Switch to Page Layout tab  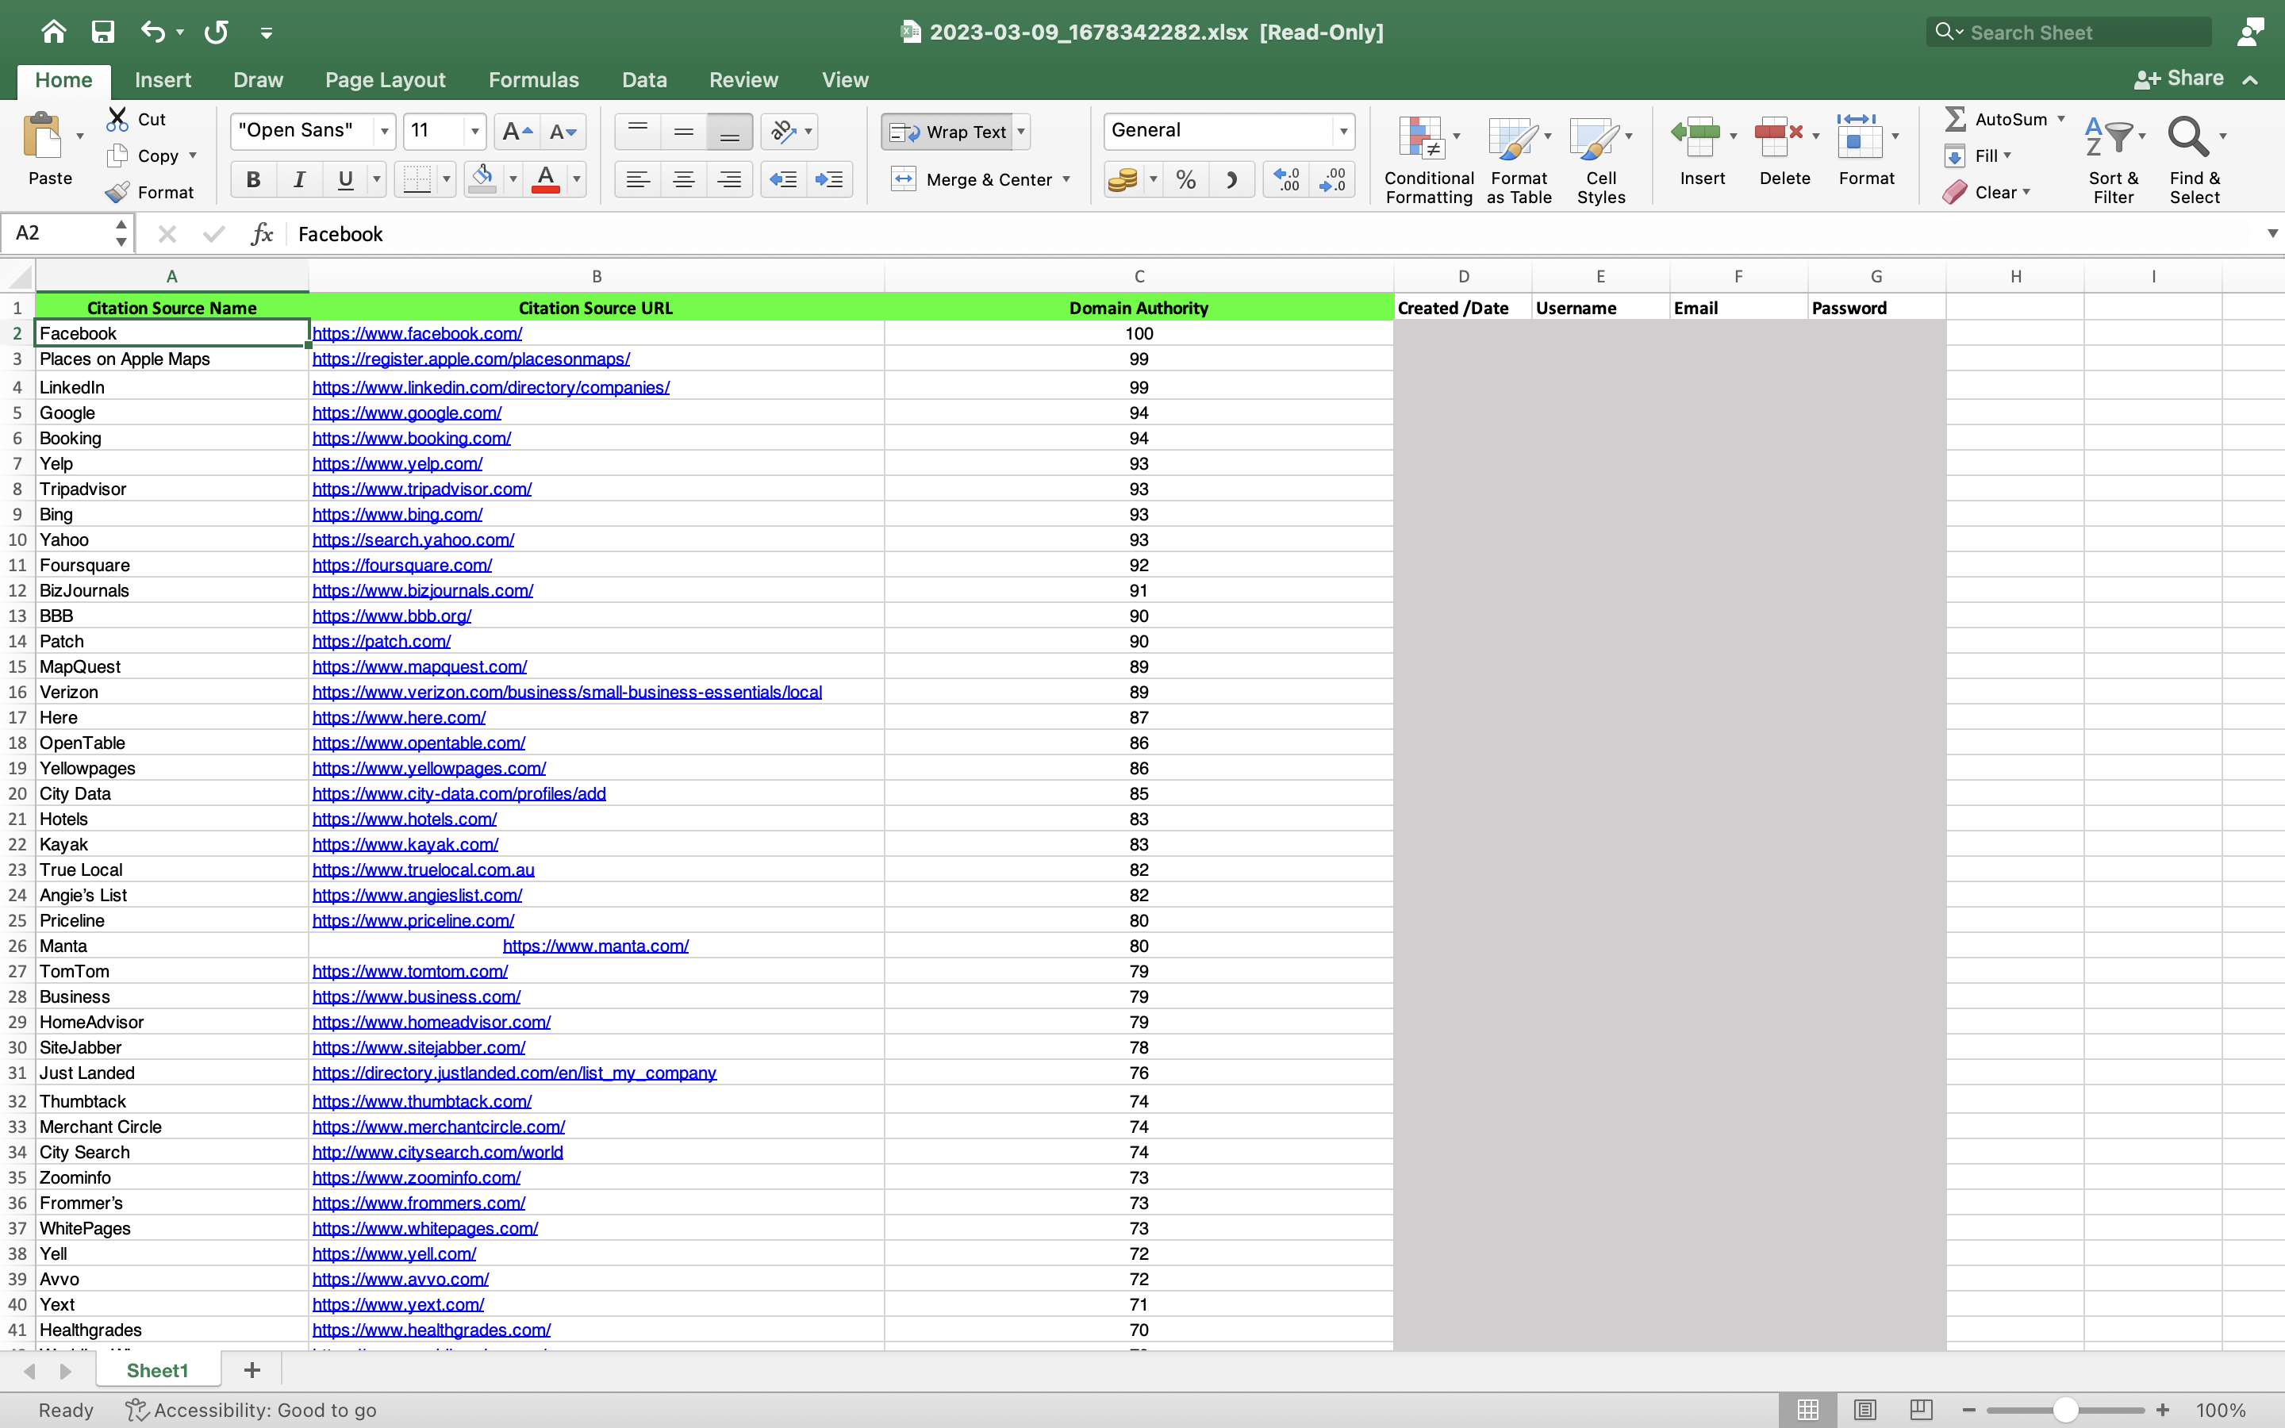(386, 80)
